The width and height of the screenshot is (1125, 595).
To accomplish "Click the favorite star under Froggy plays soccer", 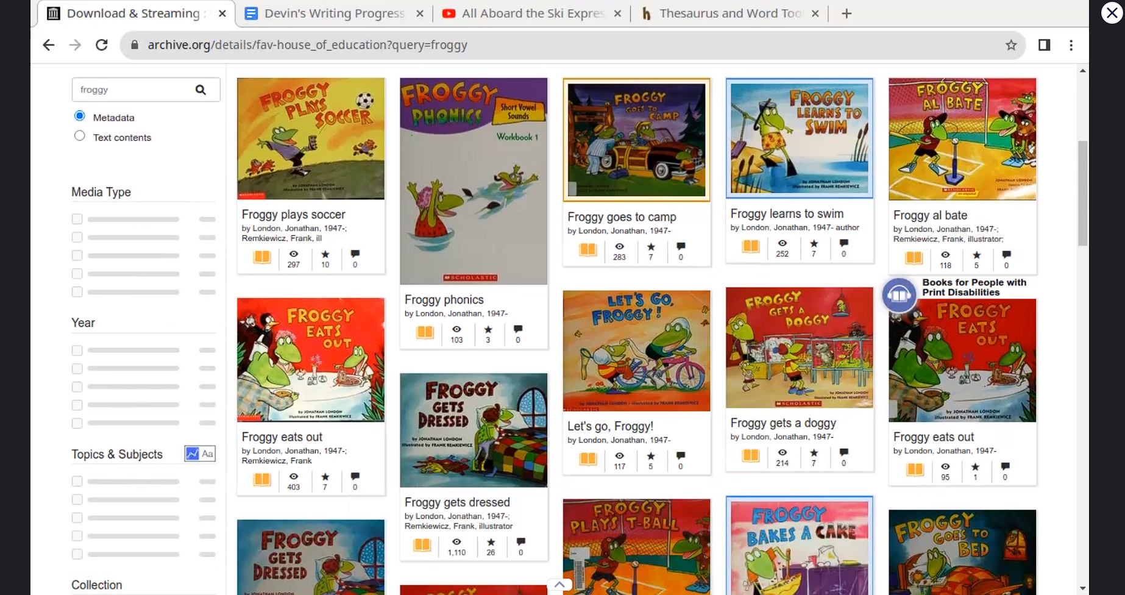I will [x=325, y=254].
